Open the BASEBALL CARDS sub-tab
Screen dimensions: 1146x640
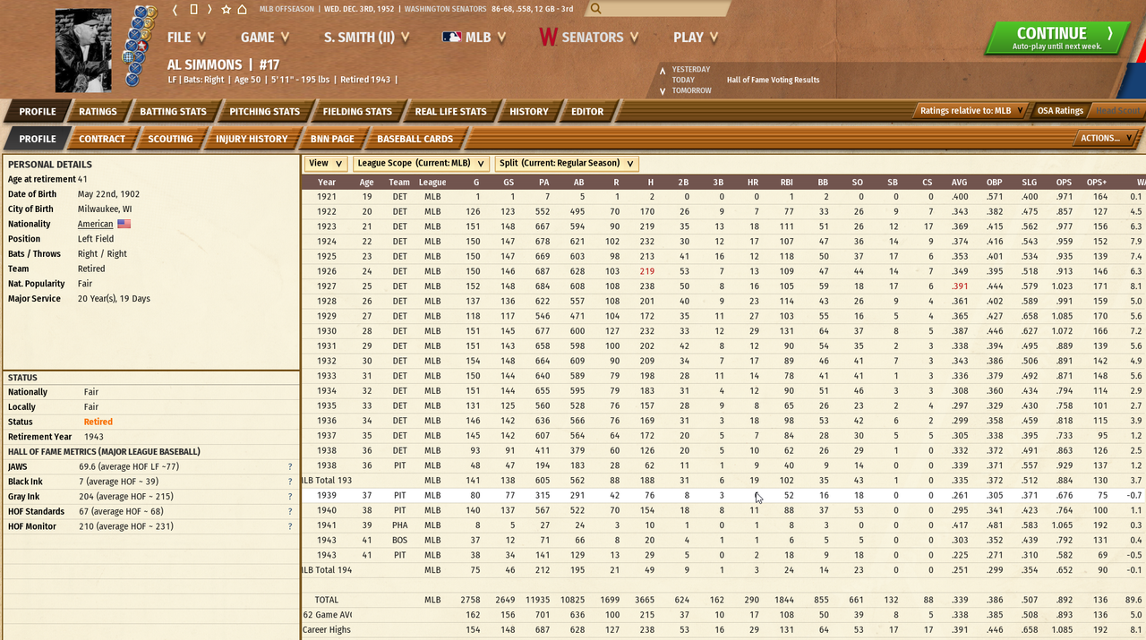415,139
